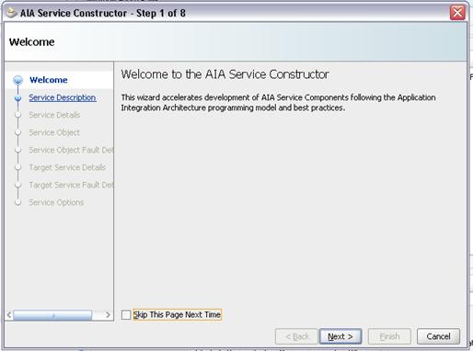473x351 pixels.
Task: Click the Finish button
Action: 389,336
